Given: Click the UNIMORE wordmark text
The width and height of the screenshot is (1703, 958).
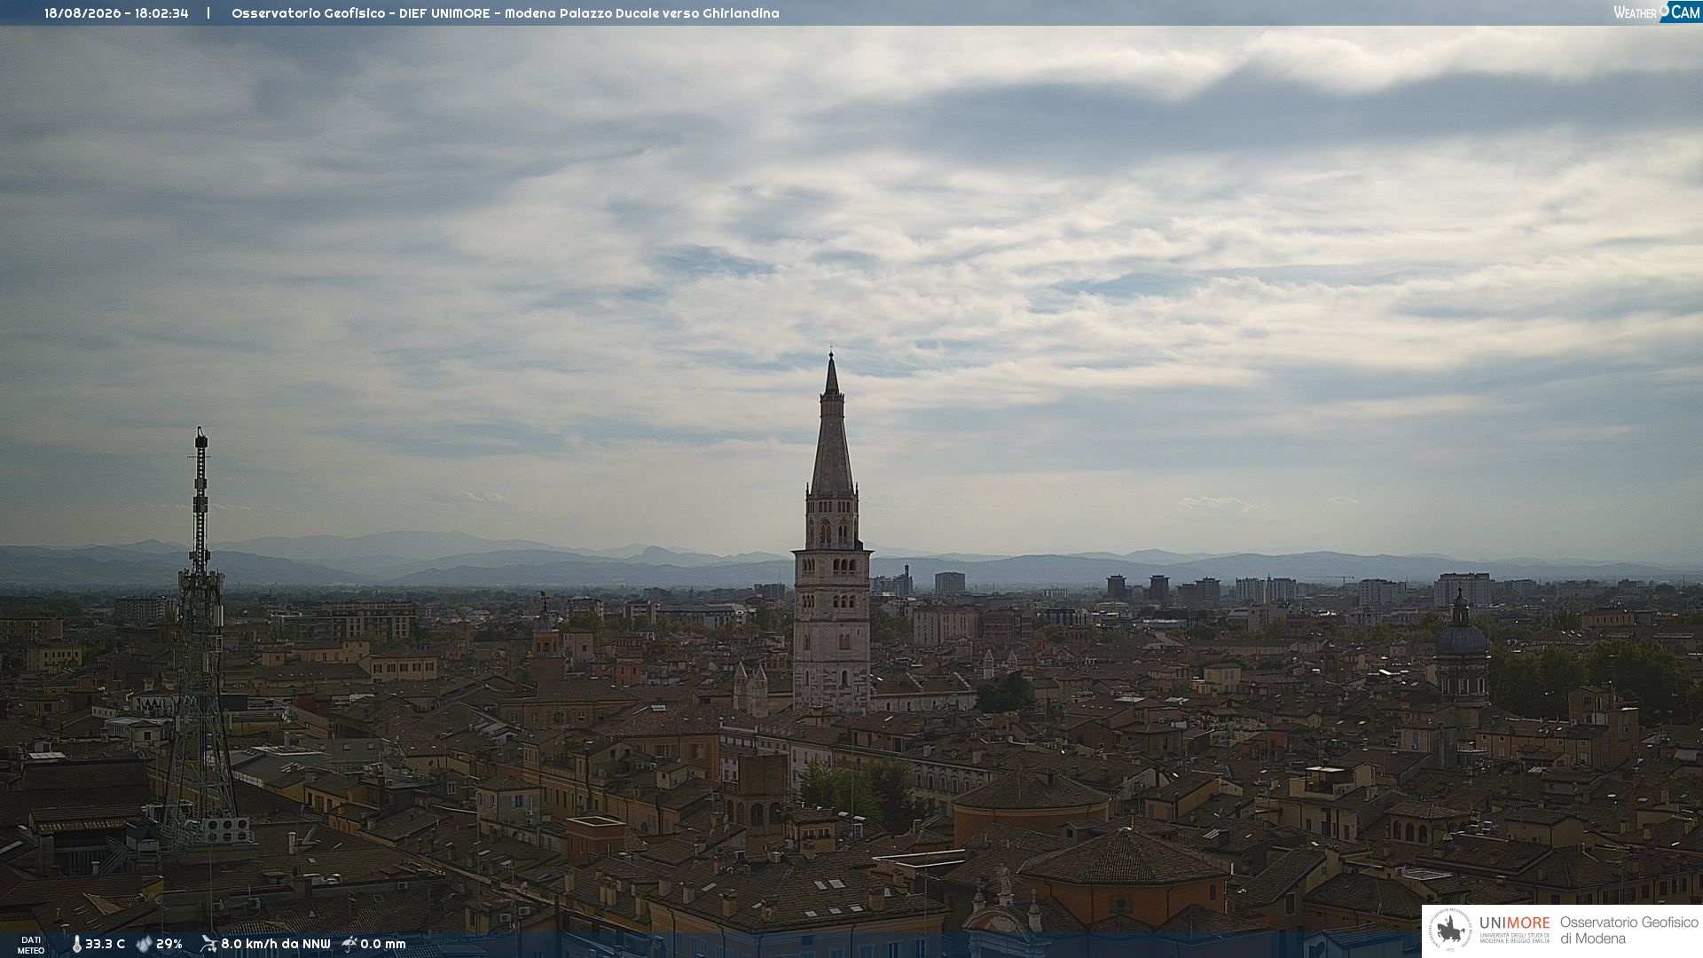Looking at the screenshot, I should [1515, 923].
